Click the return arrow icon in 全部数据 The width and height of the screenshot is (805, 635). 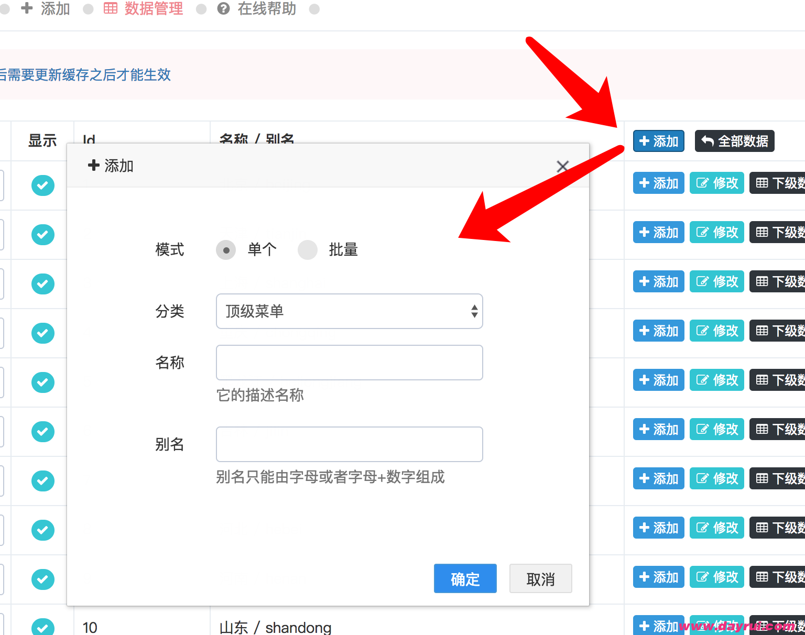point(708,141)
